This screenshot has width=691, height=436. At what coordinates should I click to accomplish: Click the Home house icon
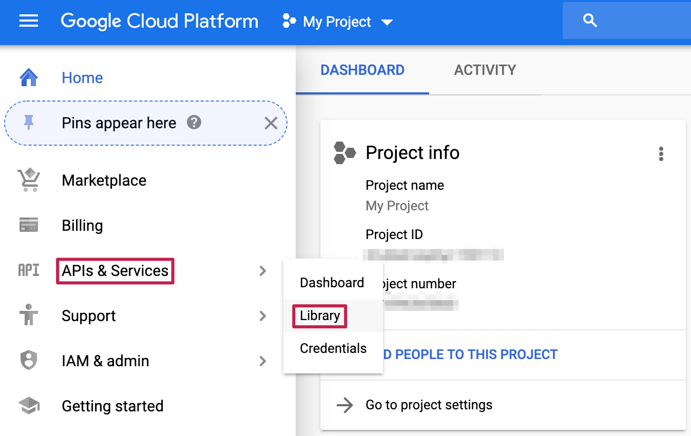coord(29,77)
